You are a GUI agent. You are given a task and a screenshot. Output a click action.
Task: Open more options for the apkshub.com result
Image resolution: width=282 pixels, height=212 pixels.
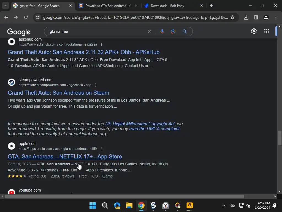pyautogui.click(x=102, y=44)
